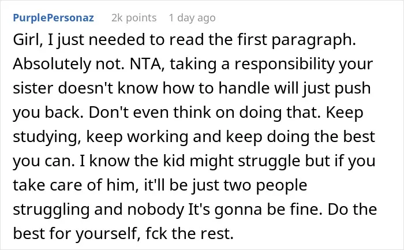404x250 pixels.
Task: Click the closing words "fck the rest."
Action: point(190,233)
